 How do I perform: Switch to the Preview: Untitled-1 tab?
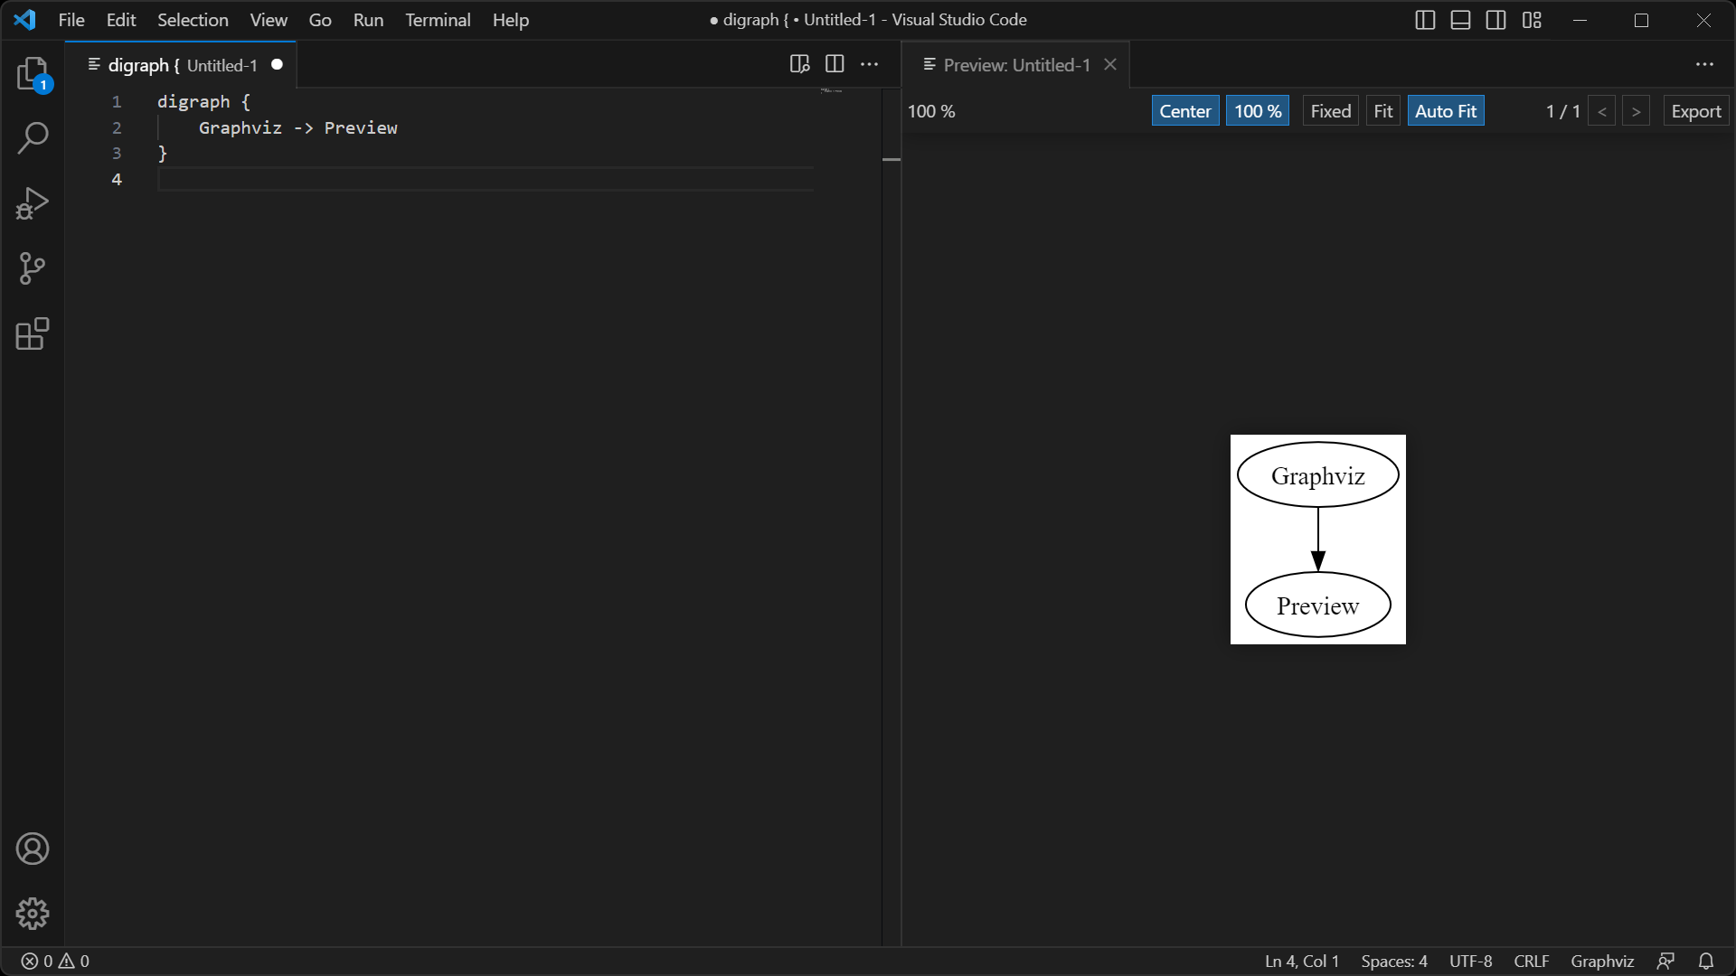1016,65
